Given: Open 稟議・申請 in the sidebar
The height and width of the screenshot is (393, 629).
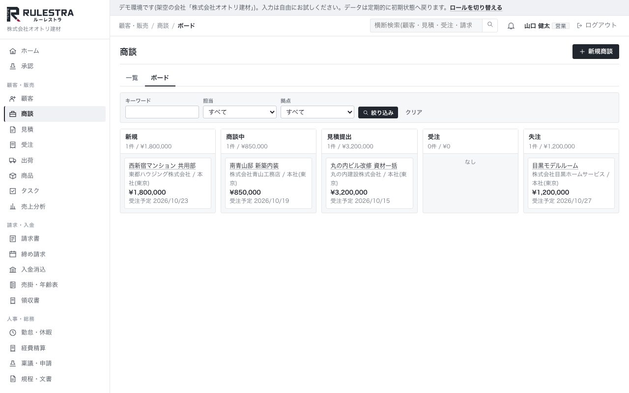Looking at the screenshot, I should 55,364.
